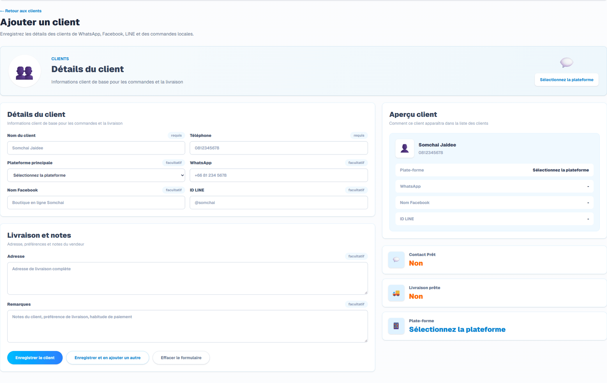The width and height of the screenshot is (607, 383).
Task: Click the ID LINE row in preview
Action: tap(494, 219)
